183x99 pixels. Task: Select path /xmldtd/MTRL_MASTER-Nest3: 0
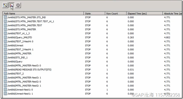point(24,66)
